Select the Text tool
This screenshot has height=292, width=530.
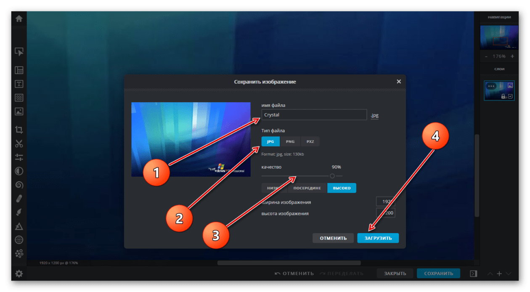point(19,84)
